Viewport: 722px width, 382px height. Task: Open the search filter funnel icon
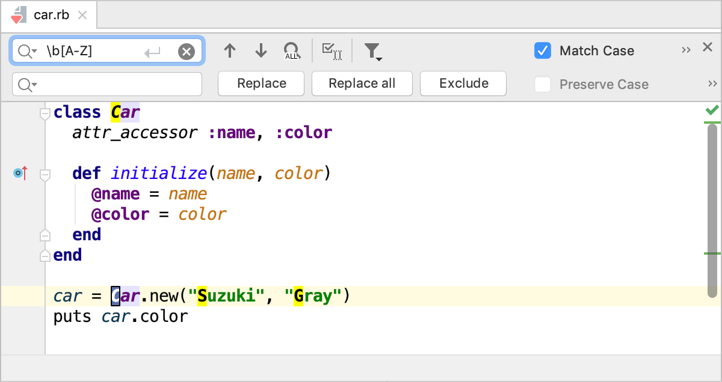372,50
